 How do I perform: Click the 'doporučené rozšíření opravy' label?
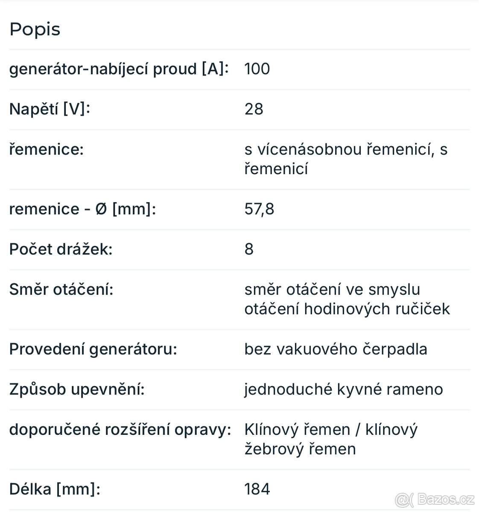click(x=120, y=429)
